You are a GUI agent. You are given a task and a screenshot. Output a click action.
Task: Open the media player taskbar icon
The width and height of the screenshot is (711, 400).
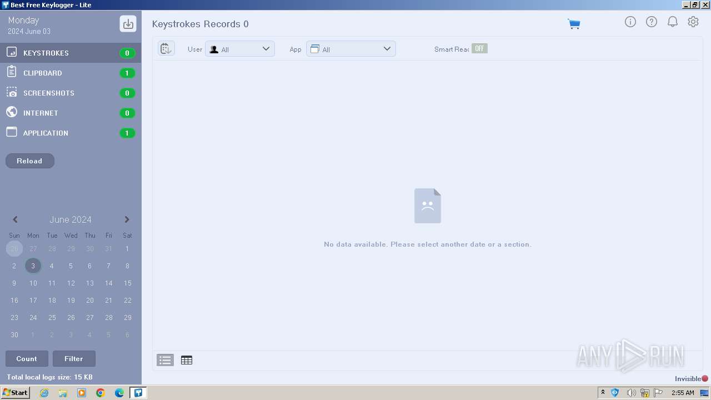[82, 393]
